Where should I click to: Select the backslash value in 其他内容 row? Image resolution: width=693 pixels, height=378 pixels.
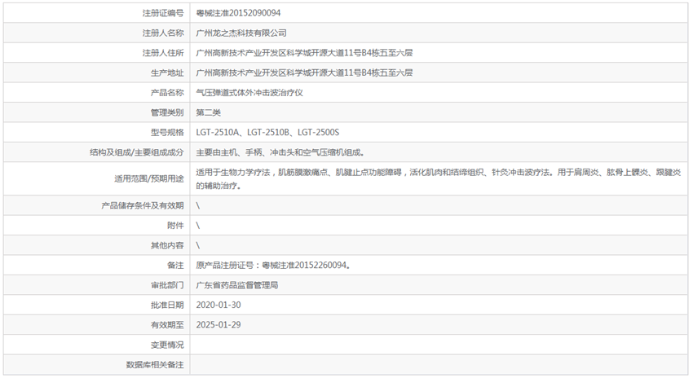[198, 245]
